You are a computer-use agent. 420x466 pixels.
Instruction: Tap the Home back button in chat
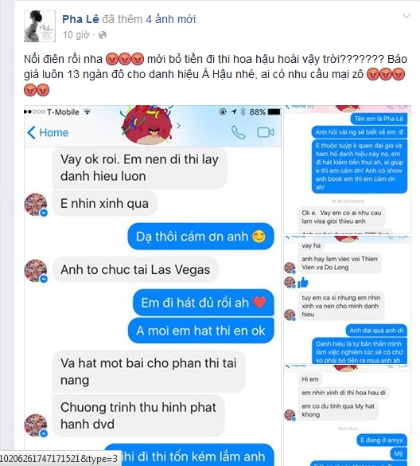point(48,132)
